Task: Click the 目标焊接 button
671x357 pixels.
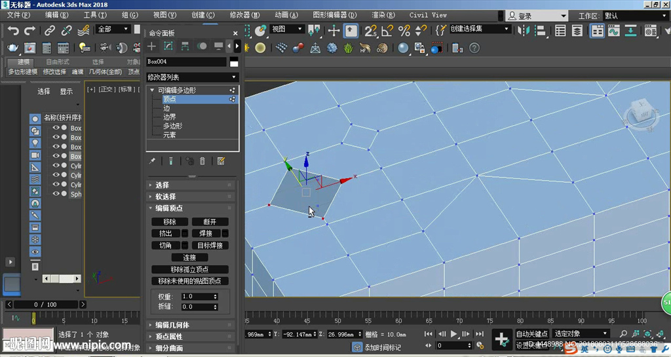Action: (x=210, y=246)
